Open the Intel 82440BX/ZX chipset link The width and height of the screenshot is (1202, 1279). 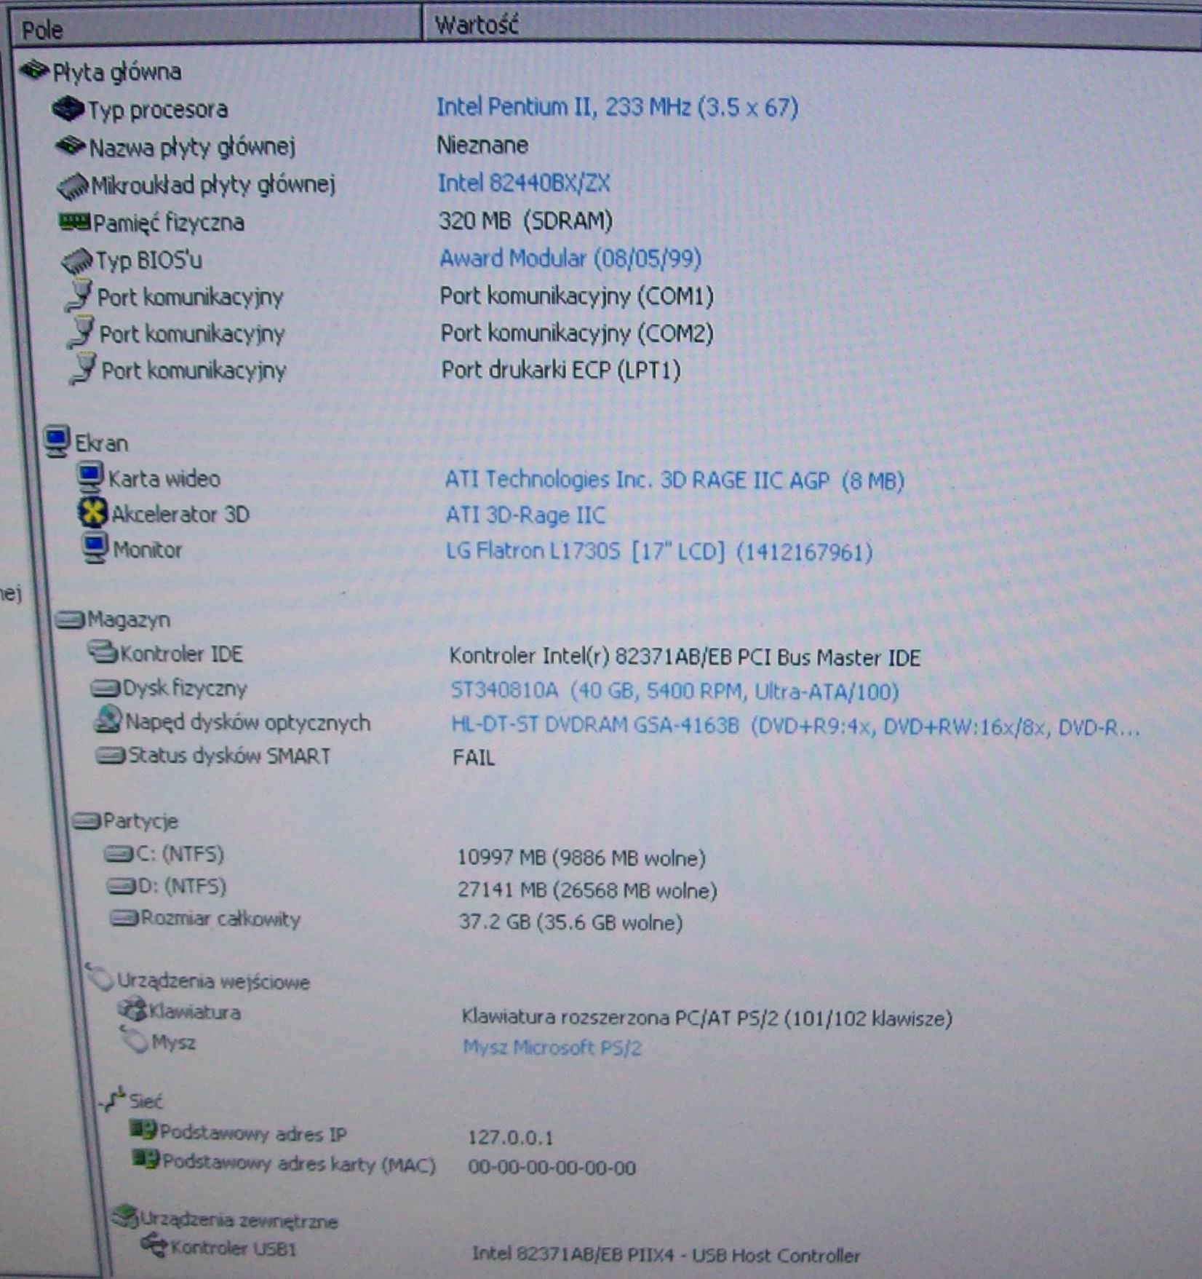(524, 183)
